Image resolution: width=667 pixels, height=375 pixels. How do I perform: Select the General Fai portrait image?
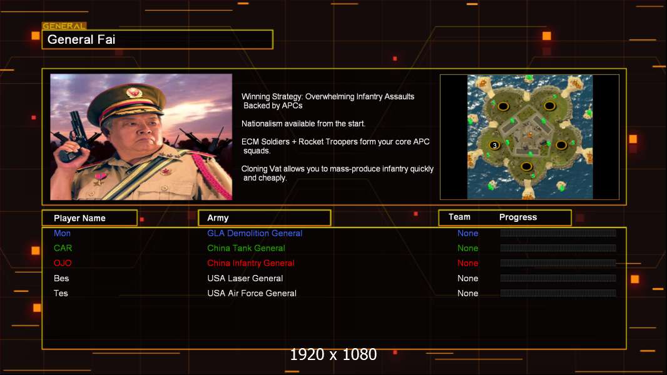[141, 137]
